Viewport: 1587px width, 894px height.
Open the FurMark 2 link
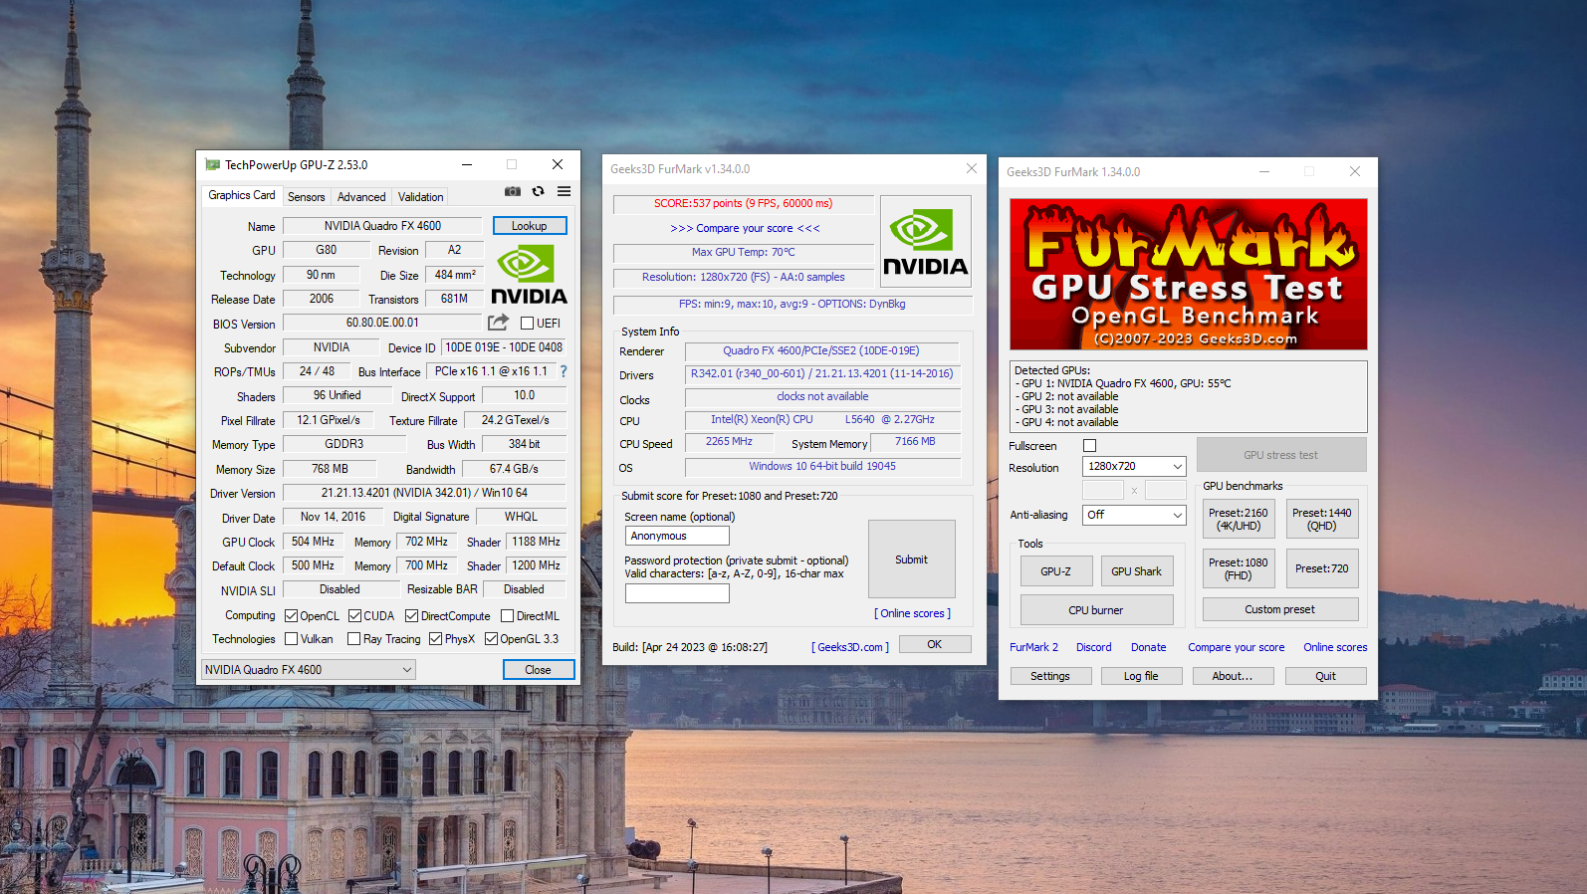coord(1034,647)
